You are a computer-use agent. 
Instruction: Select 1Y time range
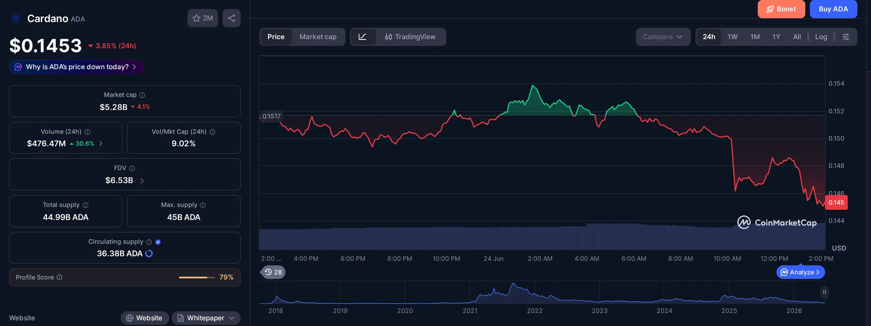pos(776,37)
